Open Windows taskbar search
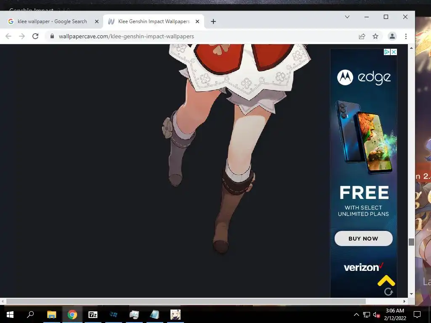This screenshot has width=431, height=323. click(30, 315)
